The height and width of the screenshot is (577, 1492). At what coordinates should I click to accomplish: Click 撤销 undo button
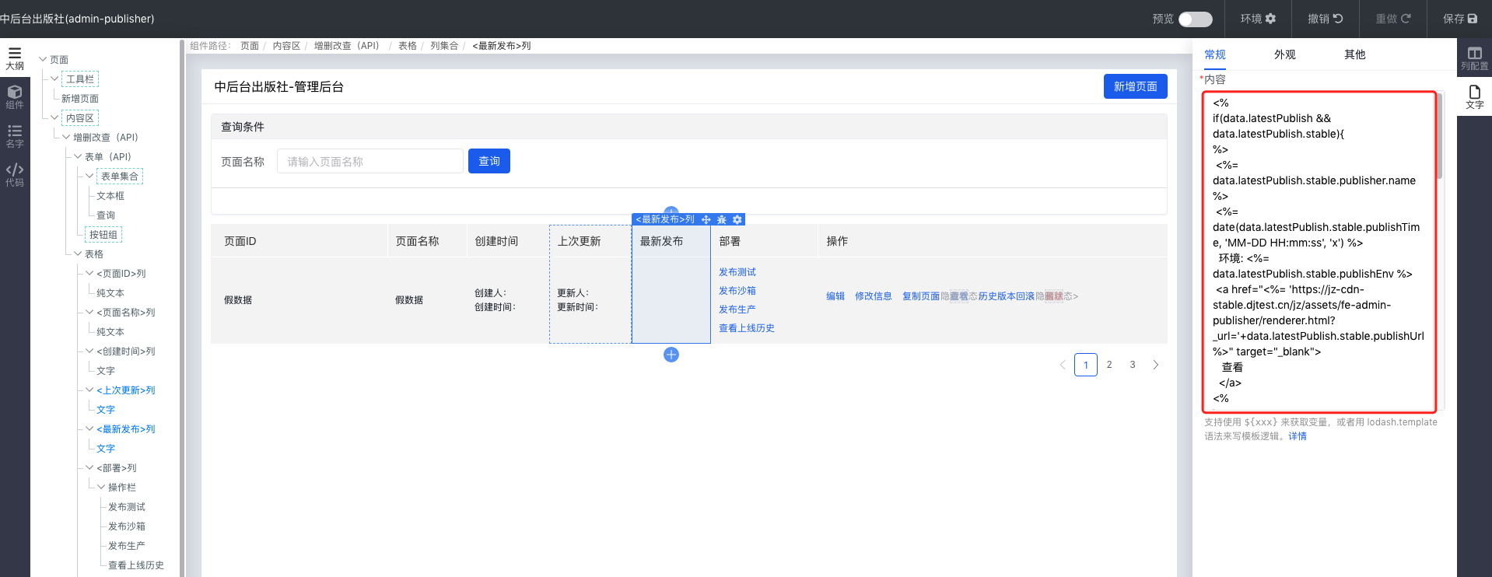pos(1326,19)
